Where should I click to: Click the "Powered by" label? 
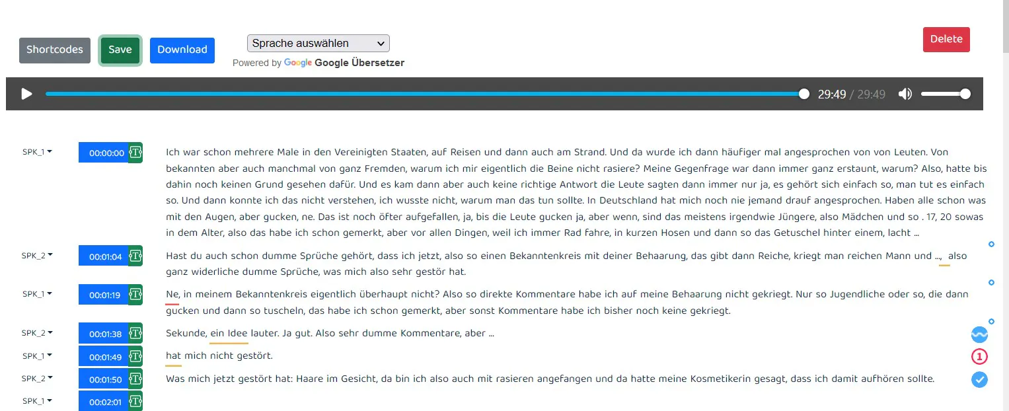(x=257, y=63)
